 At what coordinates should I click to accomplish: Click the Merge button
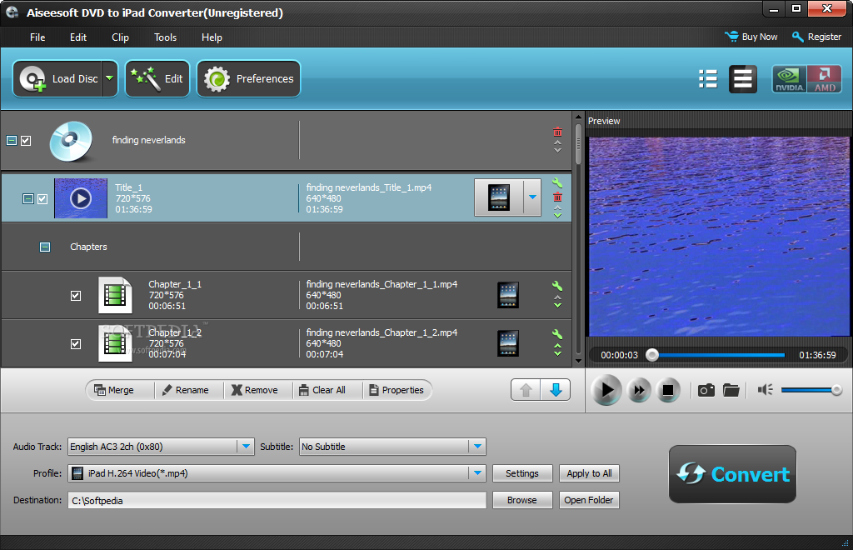coord(113,390)
